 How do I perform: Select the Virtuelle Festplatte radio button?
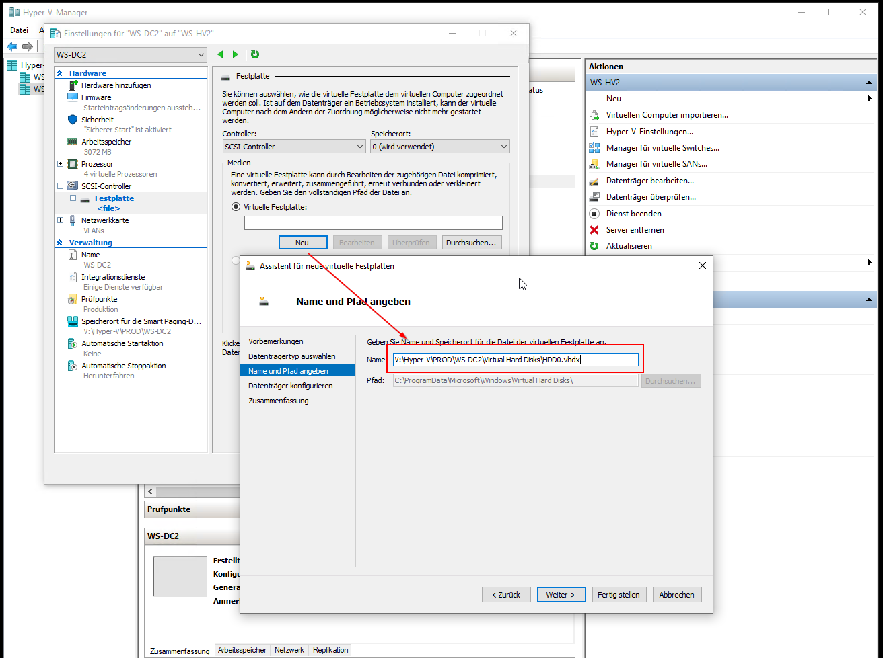pyautogui.click(x=236, y=207)
